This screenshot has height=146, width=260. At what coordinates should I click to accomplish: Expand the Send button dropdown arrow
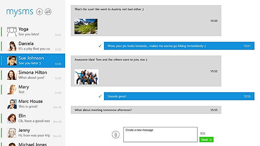(211, 140)
